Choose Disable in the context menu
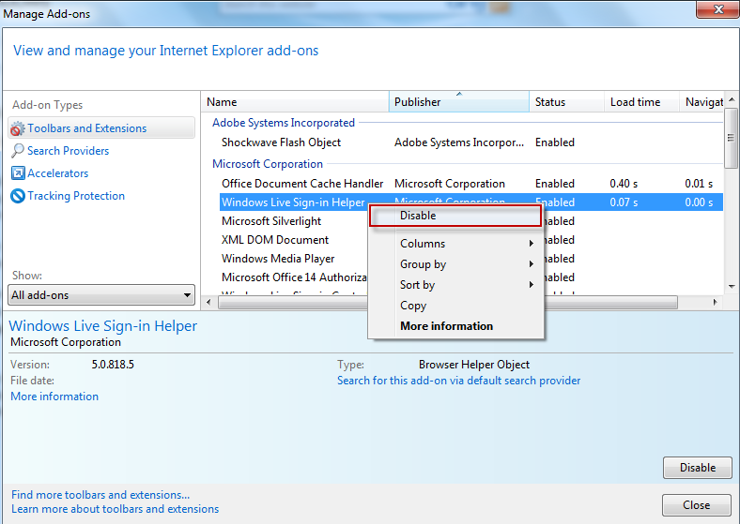 click(455, 216)
